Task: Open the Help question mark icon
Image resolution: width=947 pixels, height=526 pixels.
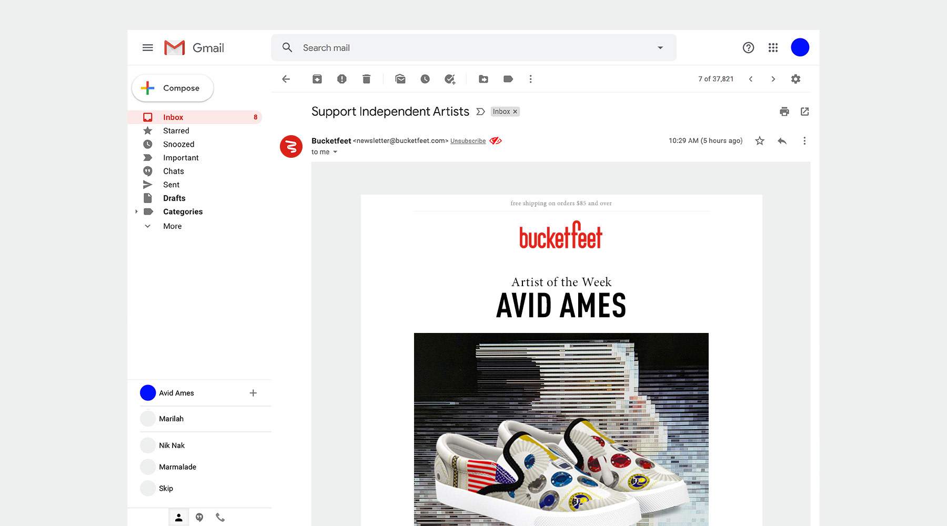Action: tap(748, 48)
